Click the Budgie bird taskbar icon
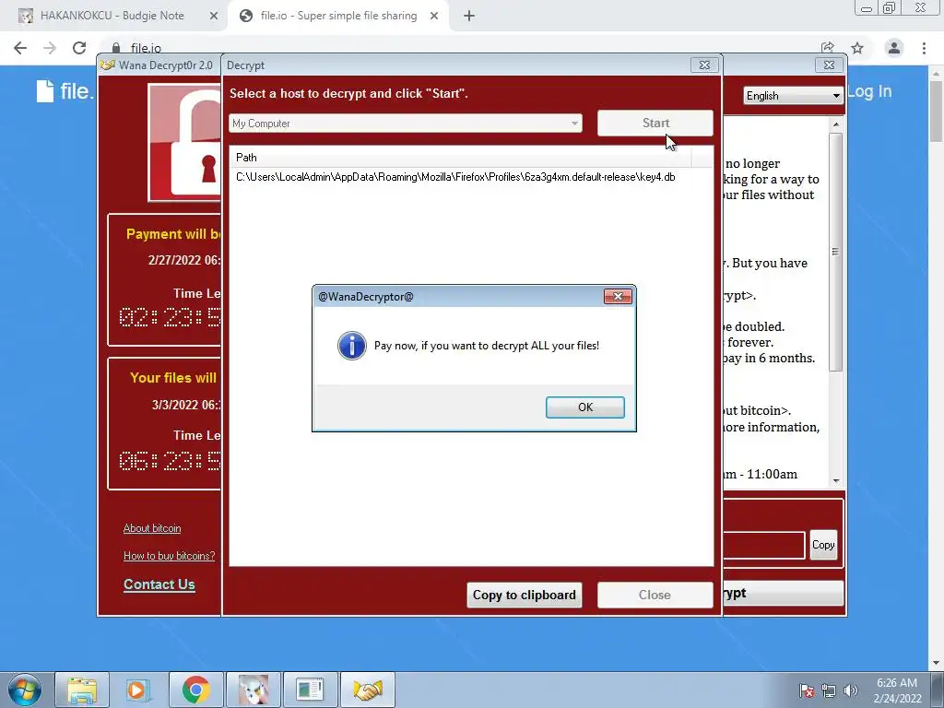 [253, 690]
